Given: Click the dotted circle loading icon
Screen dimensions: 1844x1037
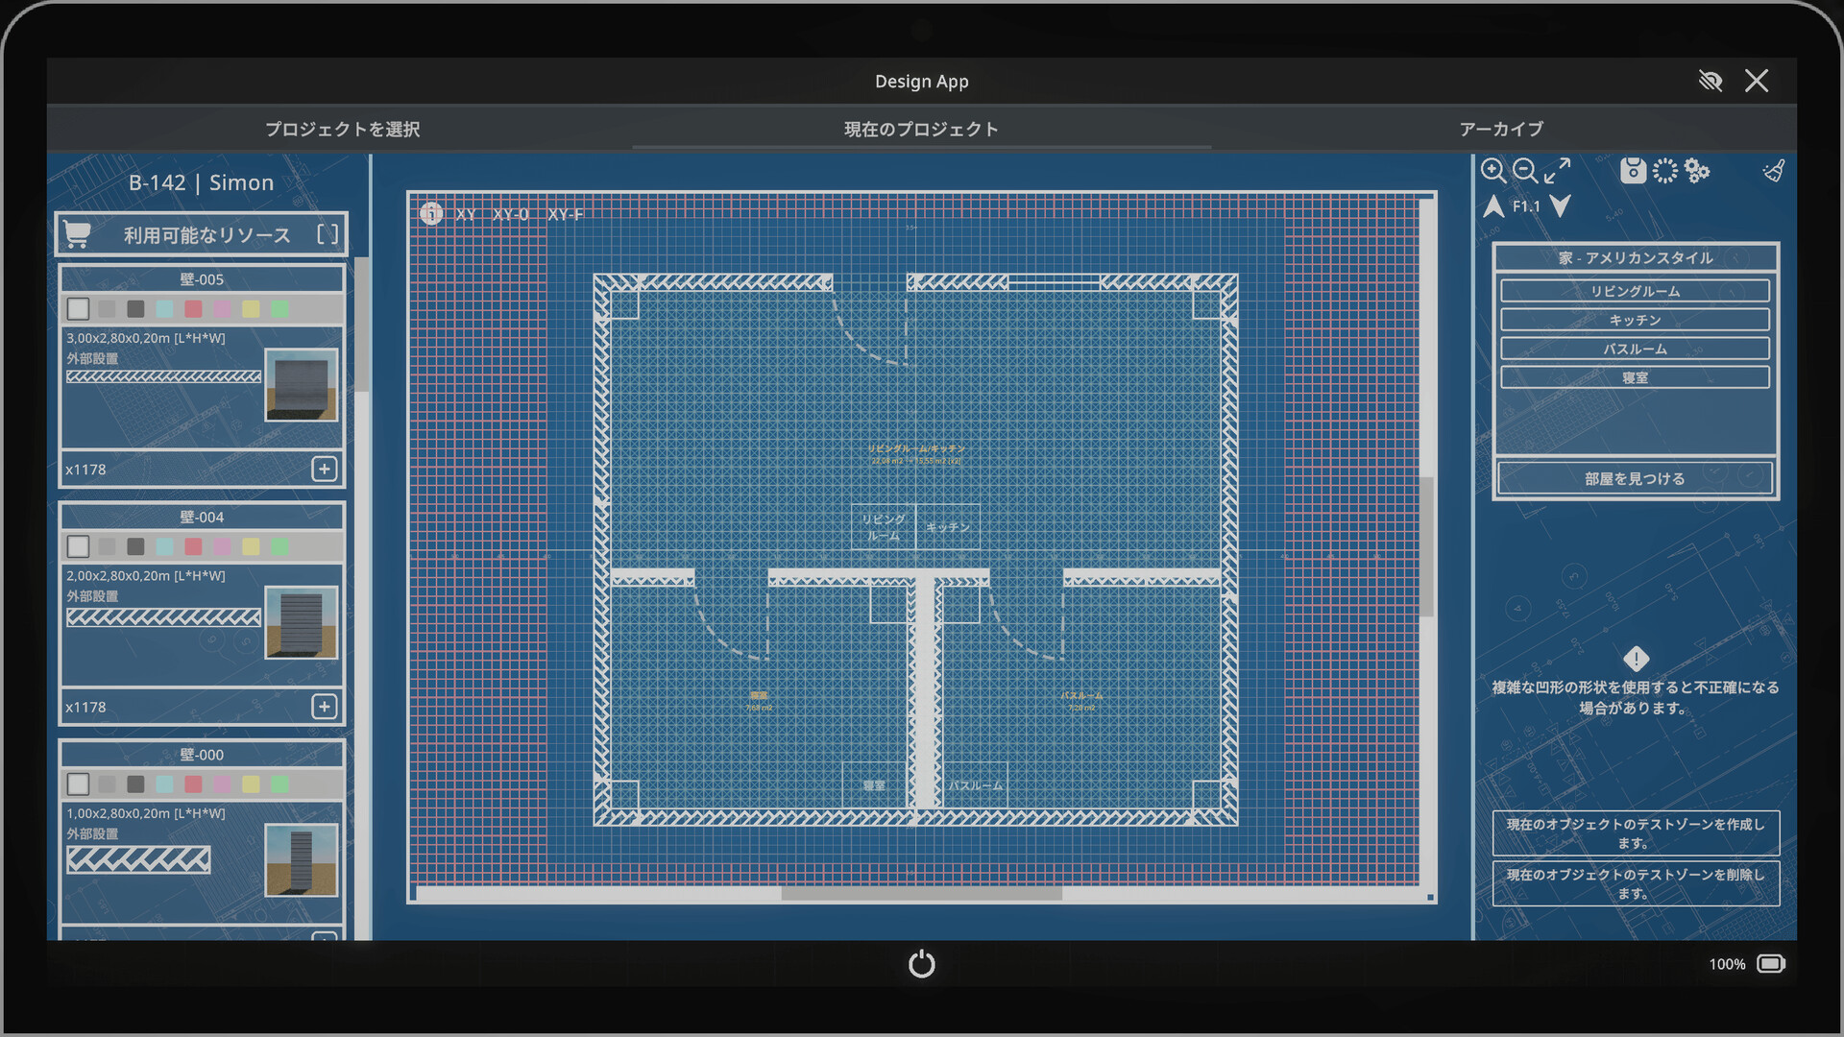Looking at the screenshot, I should (1665, 171).
